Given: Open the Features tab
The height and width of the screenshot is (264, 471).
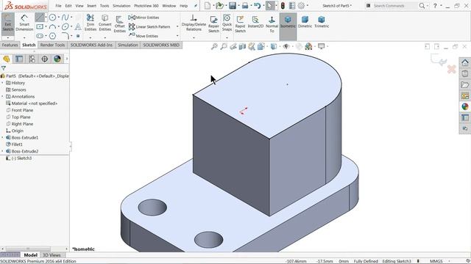Looking at the screenshot, I should [x=10, y=45].
